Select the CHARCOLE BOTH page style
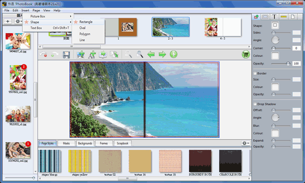 230,161
